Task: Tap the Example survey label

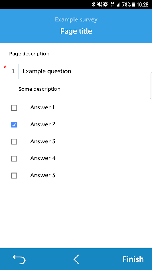Action: [x=76, y=19]
